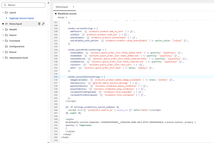Open the Attuale version dropdown
Viewport: 214px width, 143px height.
click(x=62, y=18)
